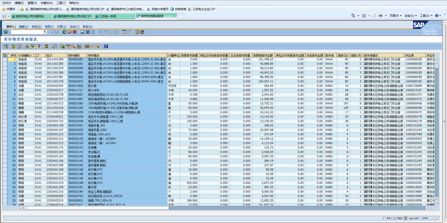Click the red Cancel icon in SAP toolbar
The height and width of the screenshot is (223, 447).
[x=75, y=32]
